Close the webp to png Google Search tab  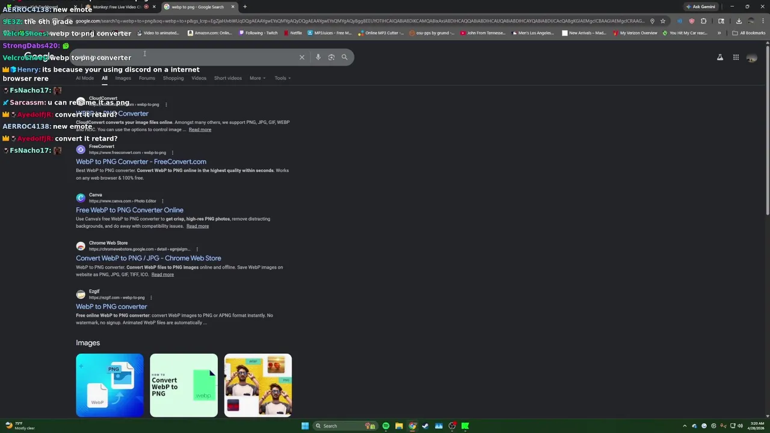[233, 7]
